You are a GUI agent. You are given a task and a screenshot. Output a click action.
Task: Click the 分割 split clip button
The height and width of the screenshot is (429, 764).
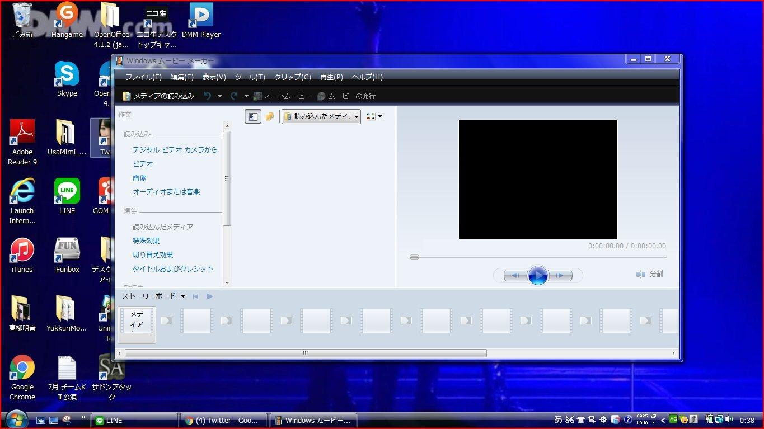pyautogui.click(x=650, y=274)
